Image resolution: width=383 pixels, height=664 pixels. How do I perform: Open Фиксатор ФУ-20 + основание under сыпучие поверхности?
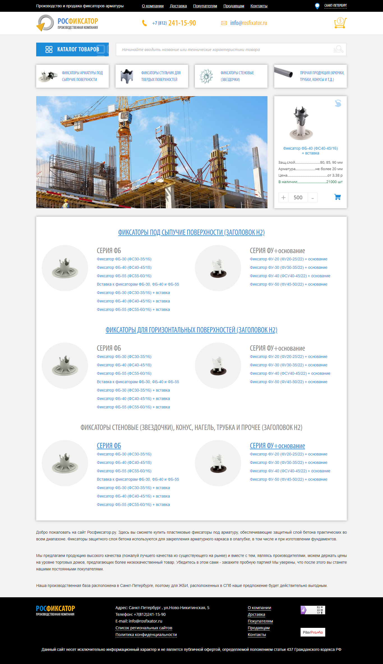[289, 259]
